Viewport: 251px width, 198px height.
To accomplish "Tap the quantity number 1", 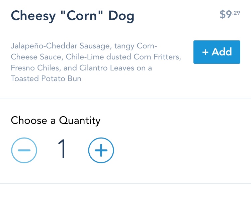I will click(x=62, y=150).
